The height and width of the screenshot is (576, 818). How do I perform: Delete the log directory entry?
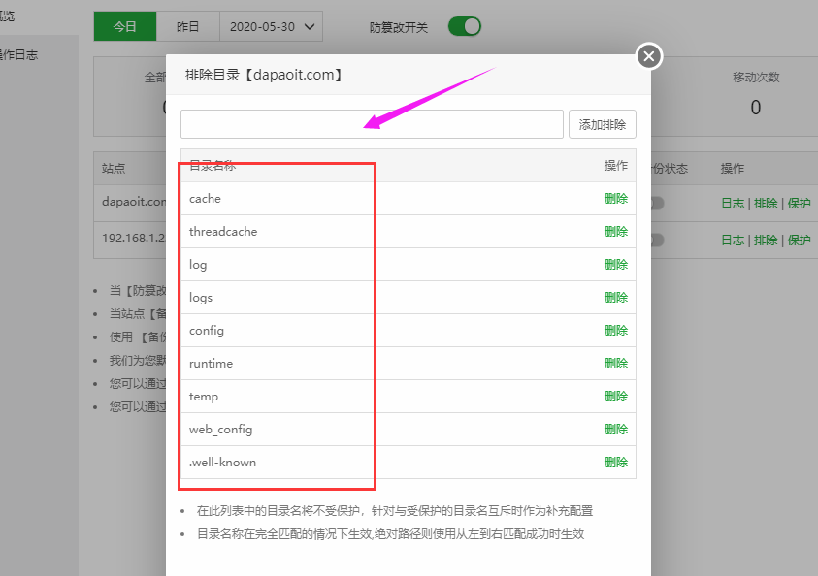(615, 265)
